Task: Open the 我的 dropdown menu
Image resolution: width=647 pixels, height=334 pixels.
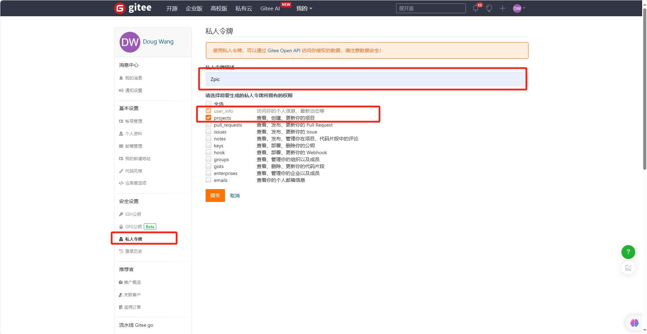Action: [304, 8]
